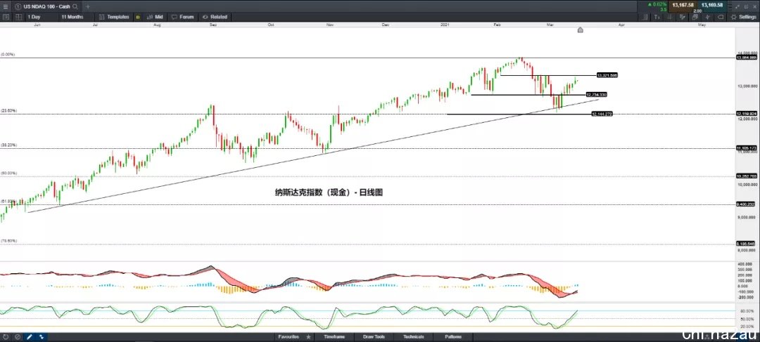Toggle the pencil drawing mode icon

click(29, 336)
